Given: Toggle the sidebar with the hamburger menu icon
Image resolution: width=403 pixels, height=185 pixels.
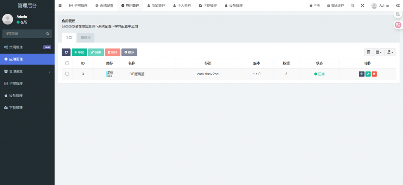Looking at the screenshot, I should pyautogui.click(x=60, y=6).
